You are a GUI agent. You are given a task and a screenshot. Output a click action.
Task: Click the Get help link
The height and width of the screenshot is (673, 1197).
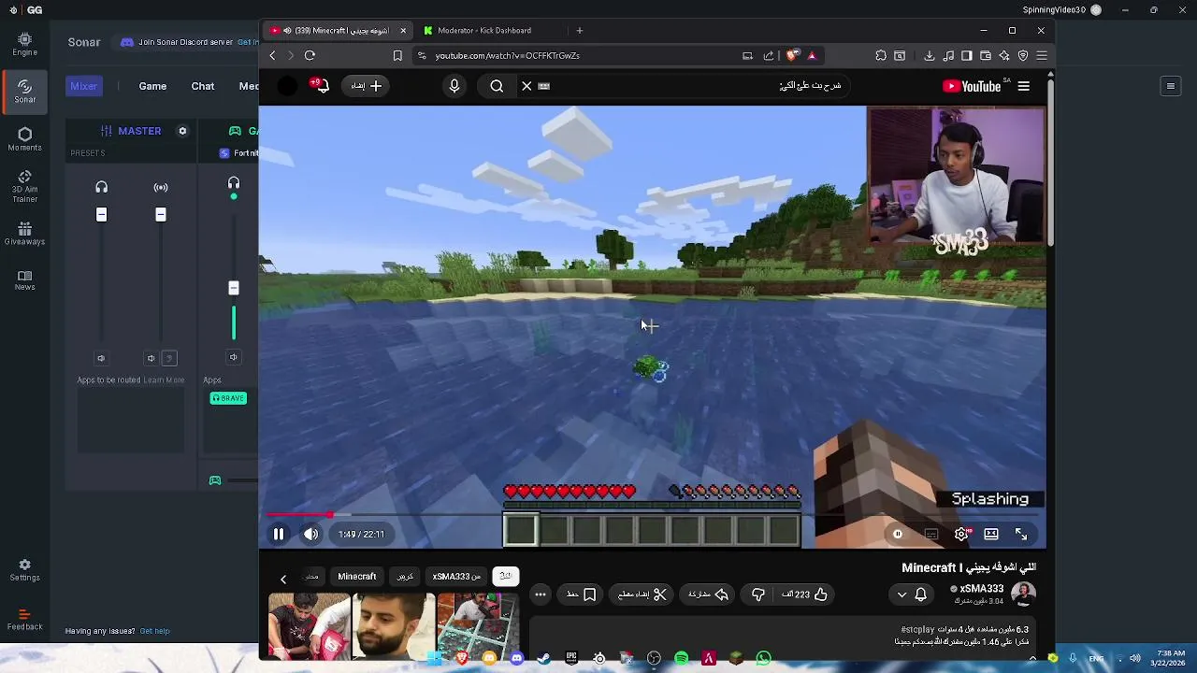[x=154, y=631]
